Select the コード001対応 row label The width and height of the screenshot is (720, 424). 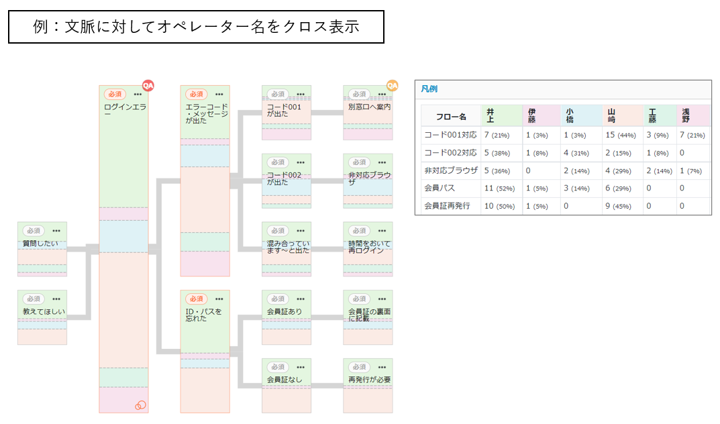point(450,135)
